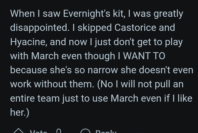Screen dimensions: 198x133
Task: Click the Reply text label
Action: pos(106,131)
